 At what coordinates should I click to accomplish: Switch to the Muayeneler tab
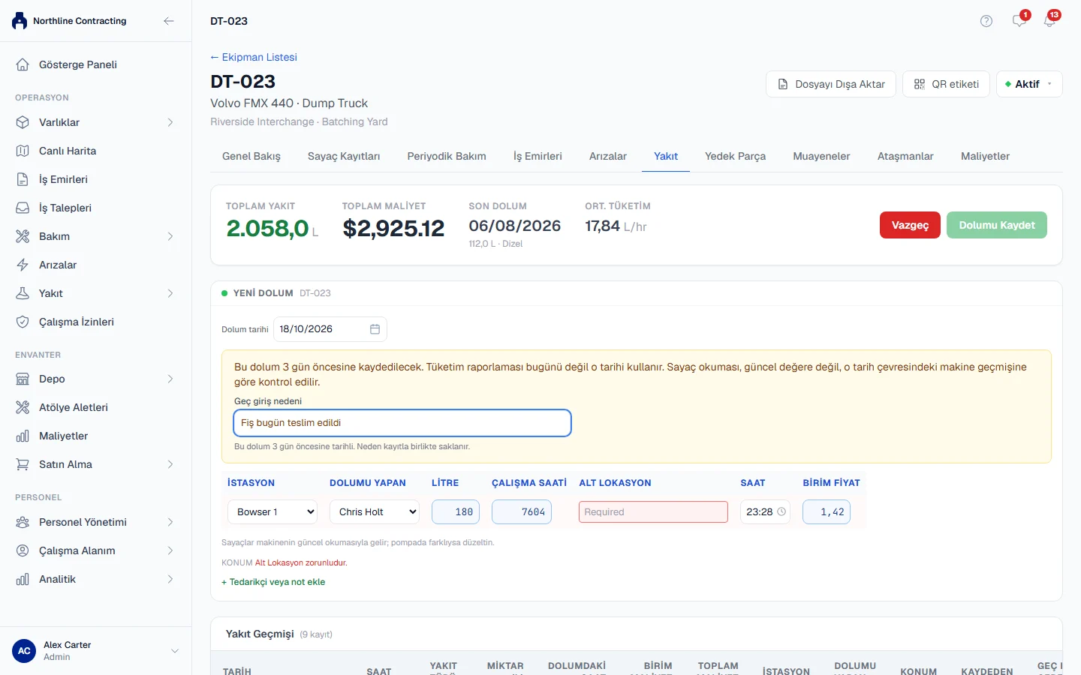822,156
